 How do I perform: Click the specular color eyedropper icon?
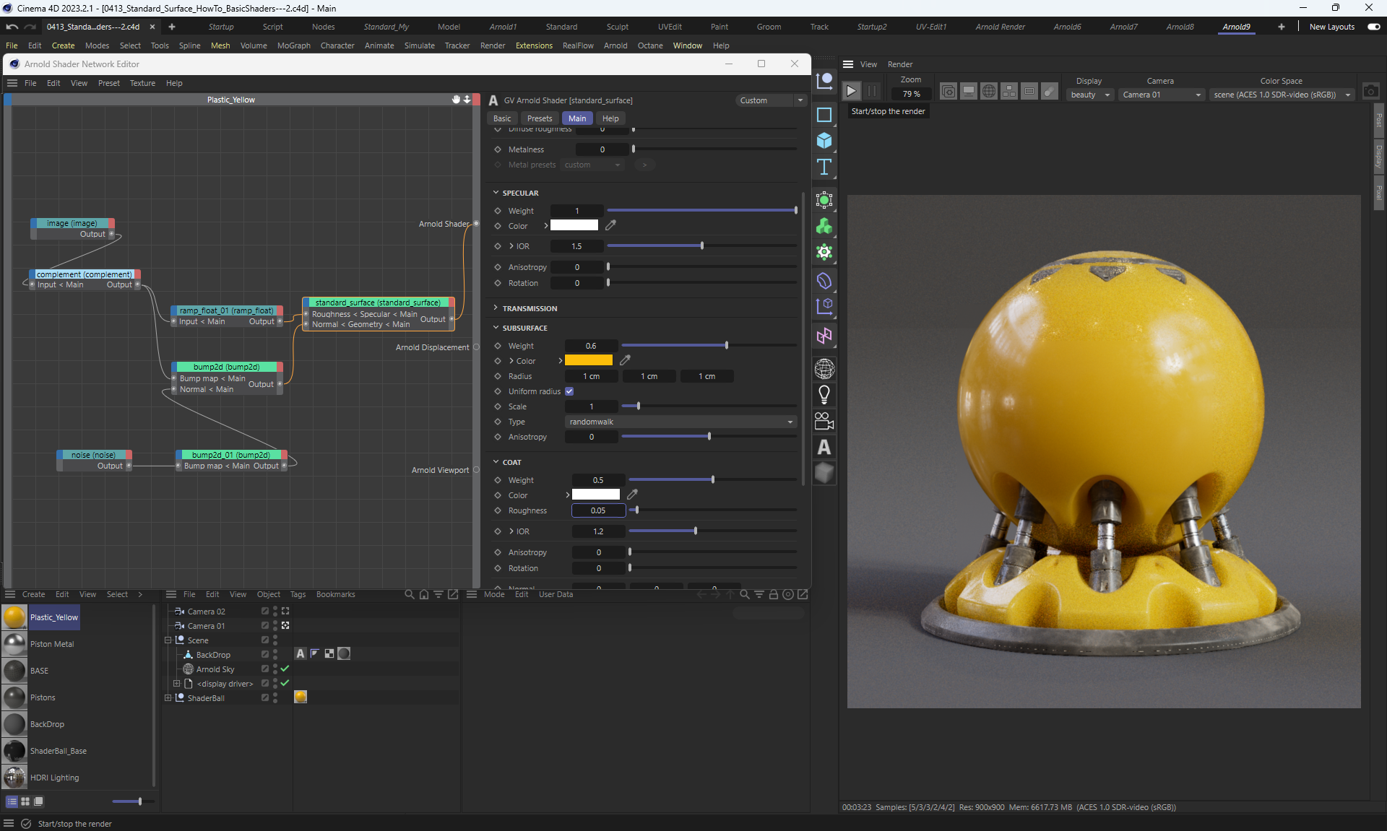click(610, 225)
